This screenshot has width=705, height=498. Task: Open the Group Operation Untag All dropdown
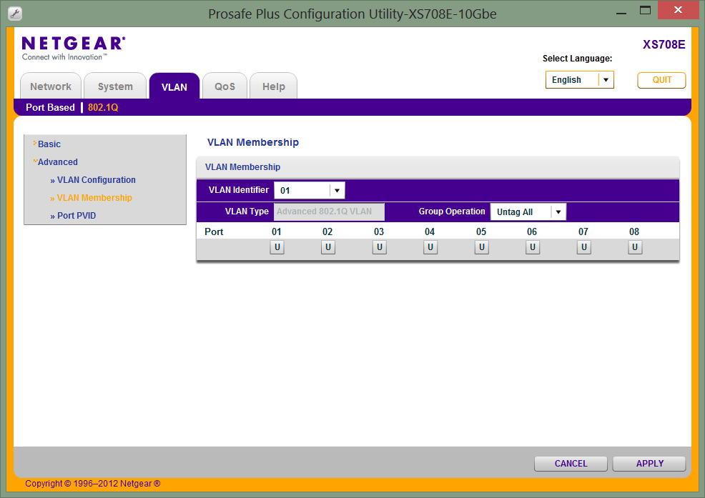tap(528, 212)
